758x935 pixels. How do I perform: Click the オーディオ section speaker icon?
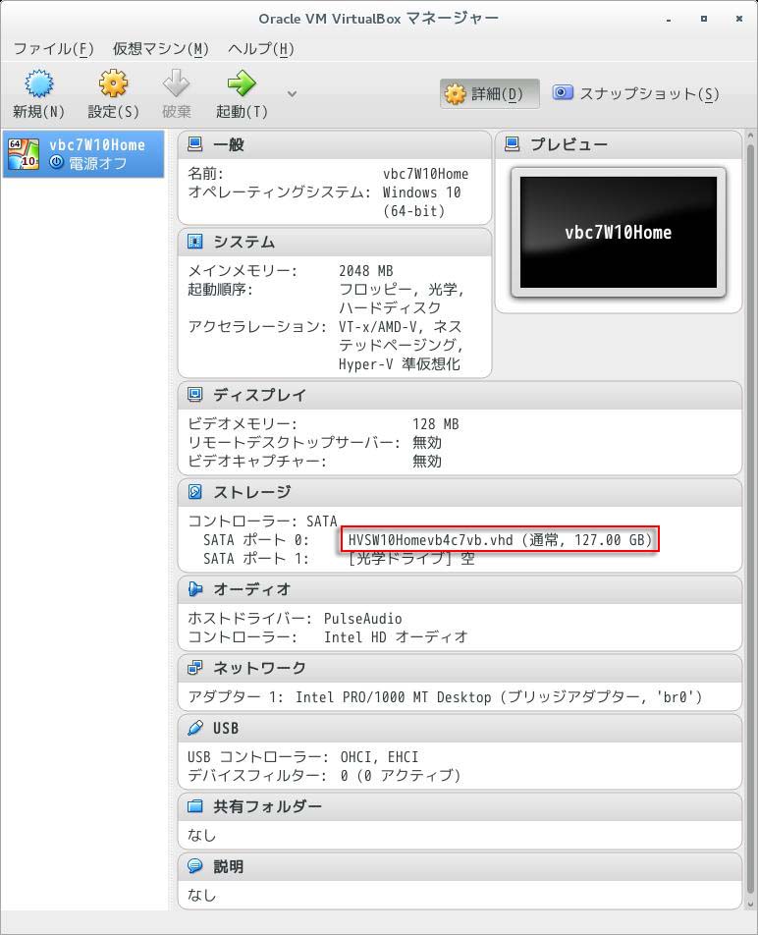(194, 588)
